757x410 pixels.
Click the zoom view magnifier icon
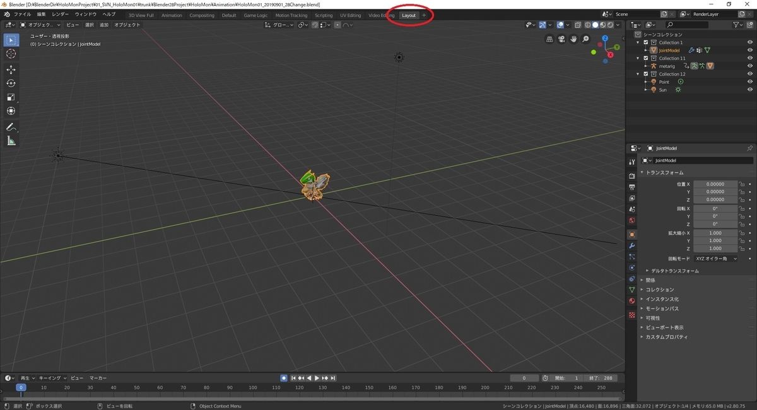pyautogui.click(x=585, y=39)
